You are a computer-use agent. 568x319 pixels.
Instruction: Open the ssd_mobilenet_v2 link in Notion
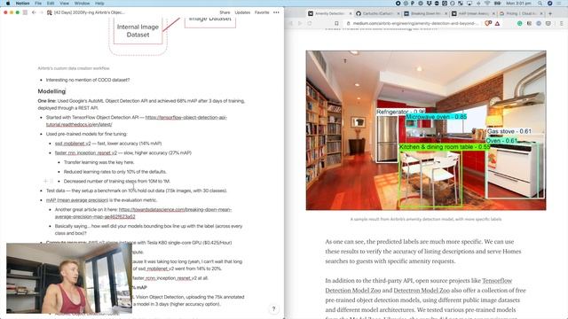[x=73, y=144]
